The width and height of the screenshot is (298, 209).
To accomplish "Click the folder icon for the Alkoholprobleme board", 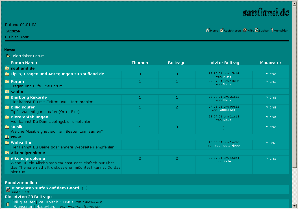I will point(7,158).
